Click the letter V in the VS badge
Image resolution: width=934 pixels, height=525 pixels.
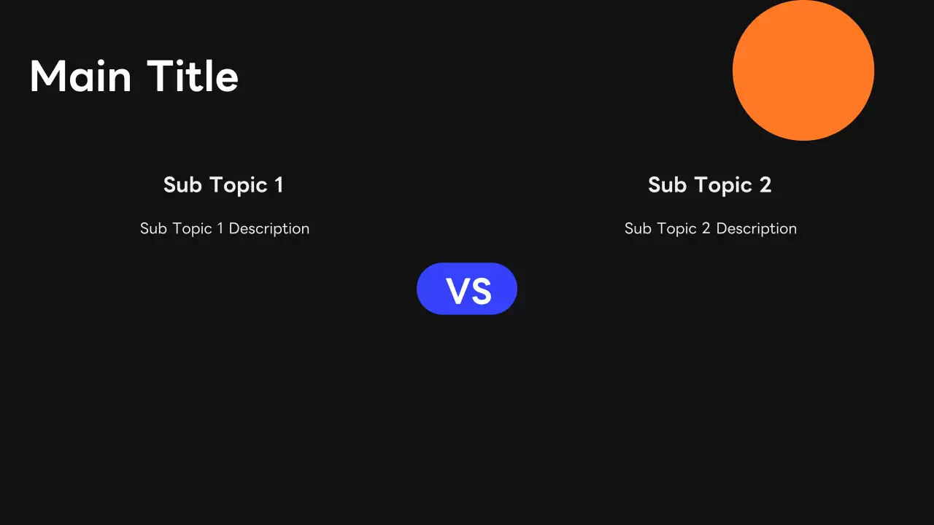(x=458, y=291)
